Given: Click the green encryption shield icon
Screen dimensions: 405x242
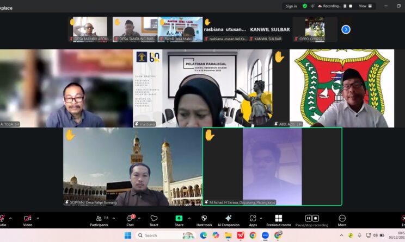Looking at the screenshot, I should pos(305,6).
